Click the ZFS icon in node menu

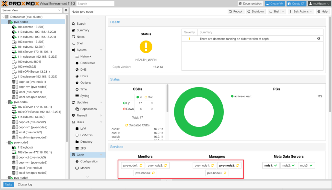77,148
